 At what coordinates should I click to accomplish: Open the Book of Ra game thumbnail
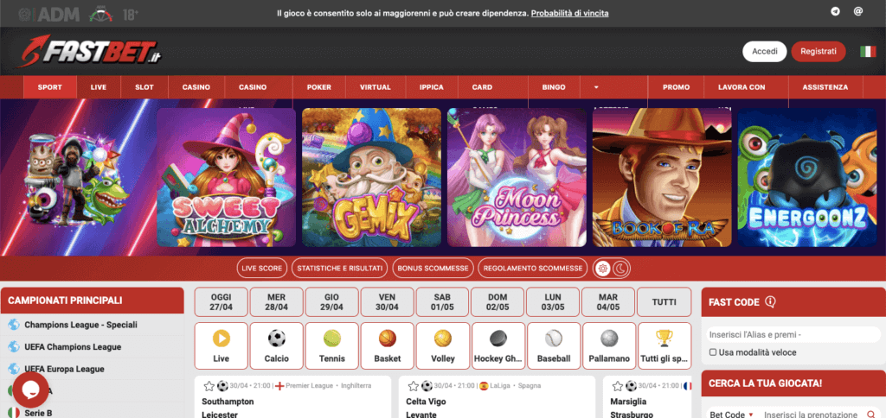click(x=662, y=178)
